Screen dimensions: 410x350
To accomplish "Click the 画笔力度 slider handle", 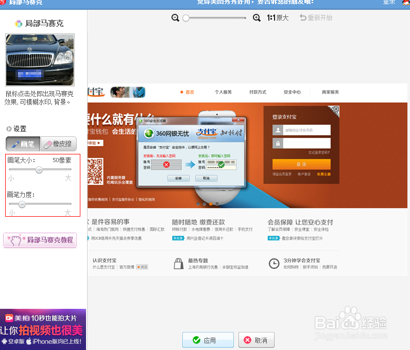I will coord(22,204).
